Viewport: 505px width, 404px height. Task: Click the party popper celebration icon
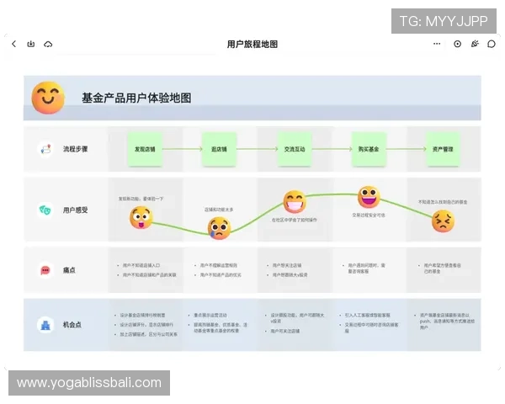pyautogui.click(x=475, y=44)
